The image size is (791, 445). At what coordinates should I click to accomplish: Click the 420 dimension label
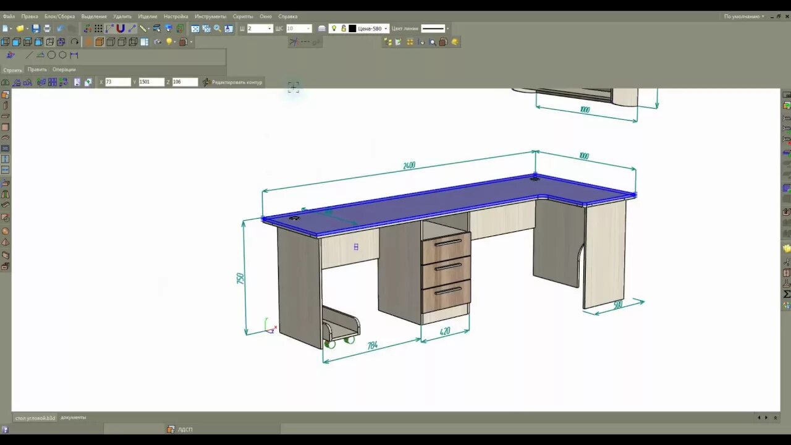445,332
